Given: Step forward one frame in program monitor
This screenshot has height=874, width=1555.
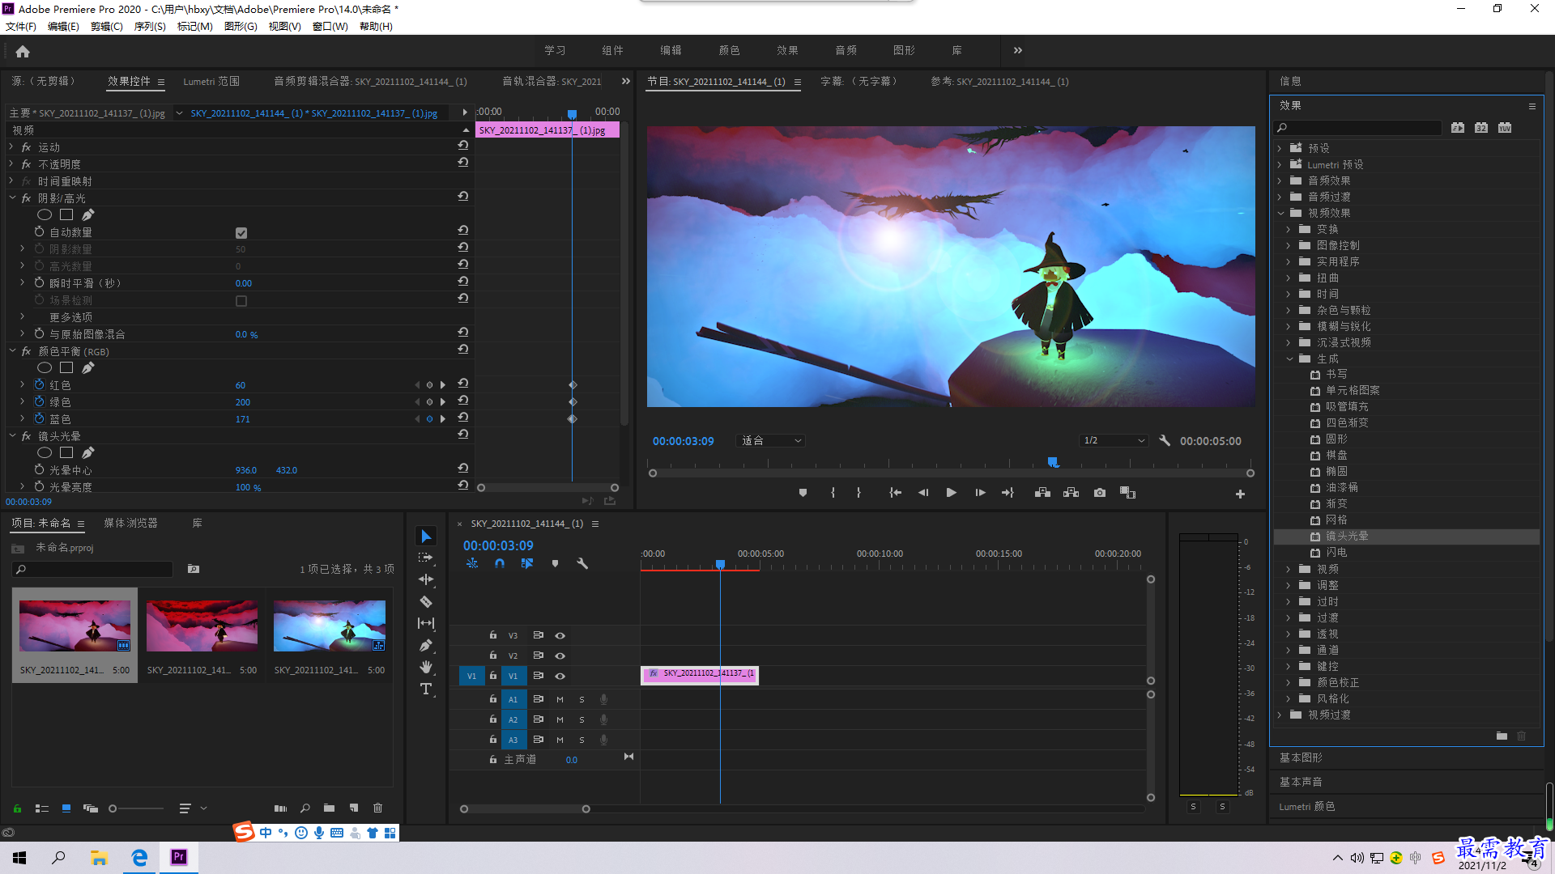Looking at the screenshot, I should point(980,493).
